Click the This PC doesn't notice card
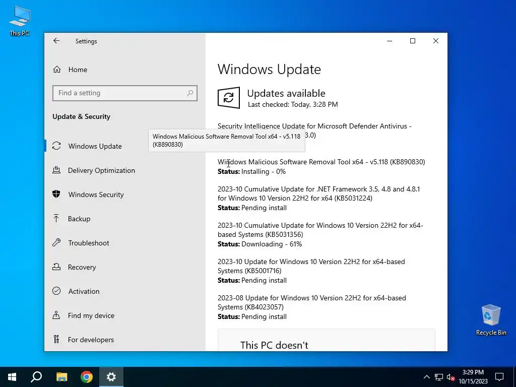This screenshot has width=516, height=387. [x=327, y=340]
